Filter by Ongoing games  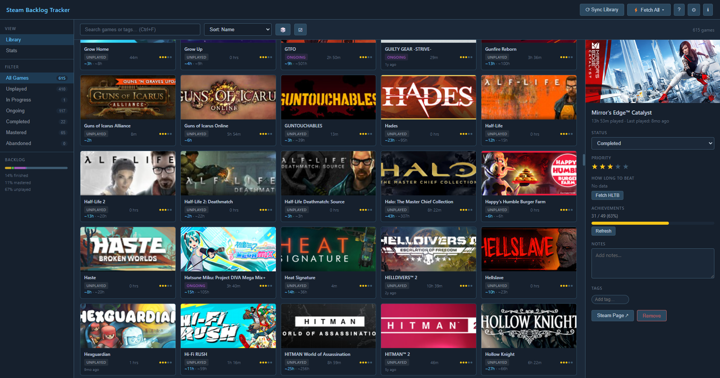[x=37, y=110]
